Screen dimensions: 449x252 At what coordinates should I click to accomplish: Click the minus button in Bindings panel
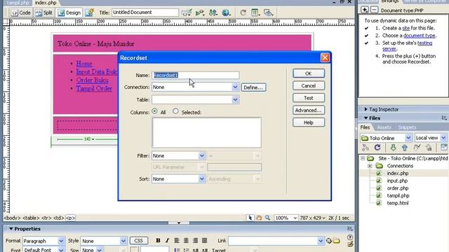pos(374,10)
